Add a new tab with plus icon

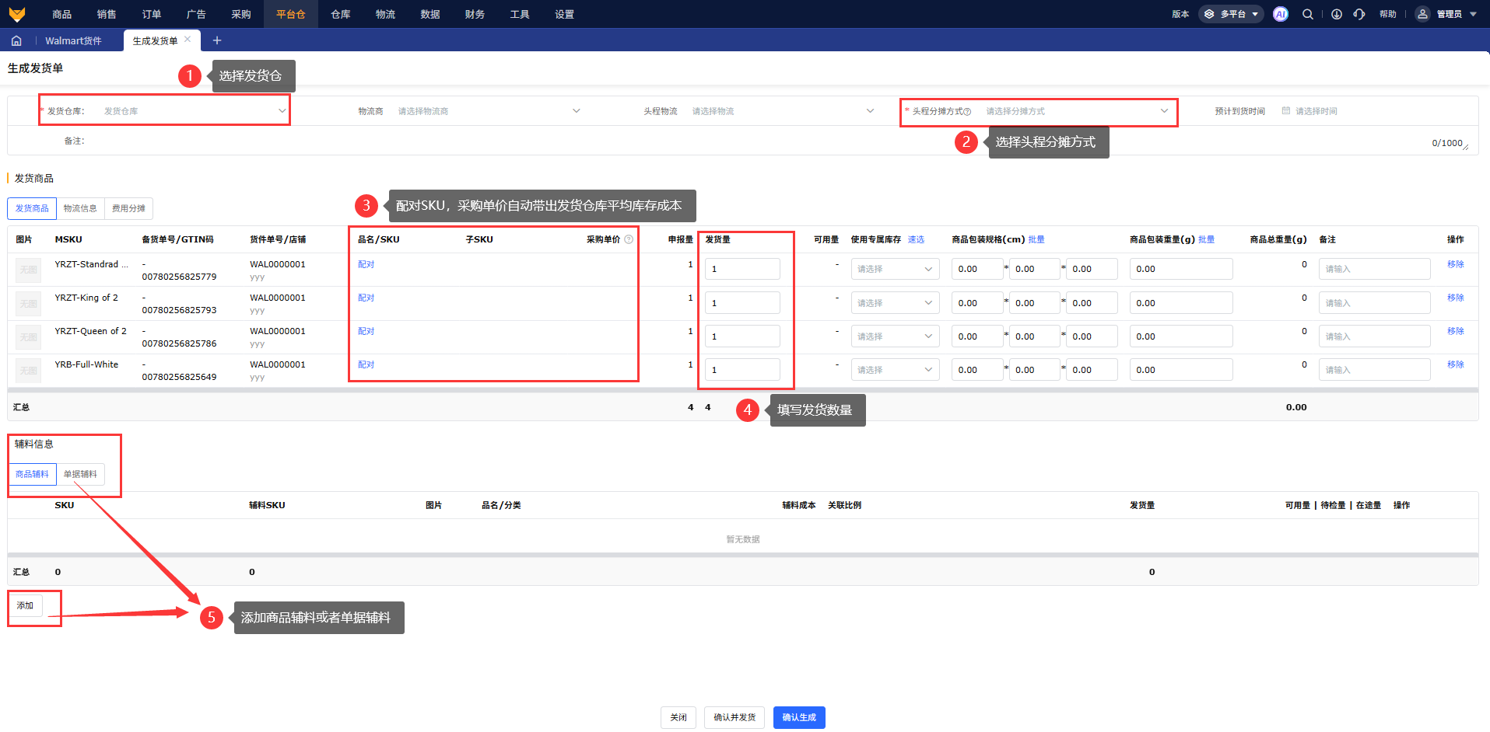(x=217, y=40)
